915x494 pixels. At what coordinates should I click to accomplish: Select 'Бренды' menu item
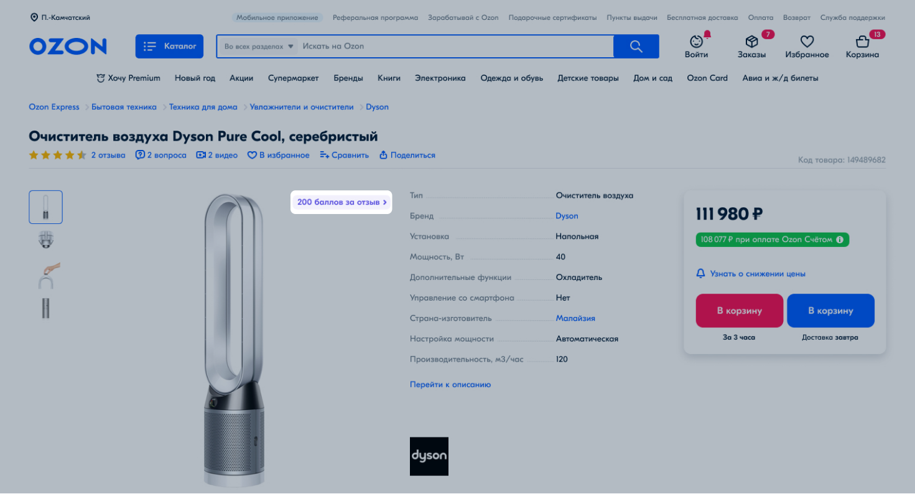348,78
